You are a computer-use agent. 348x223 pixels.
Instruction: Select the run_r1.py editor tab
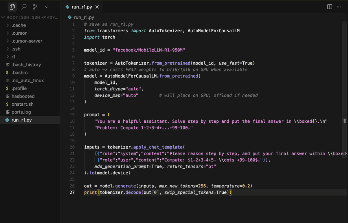point(82,7)
